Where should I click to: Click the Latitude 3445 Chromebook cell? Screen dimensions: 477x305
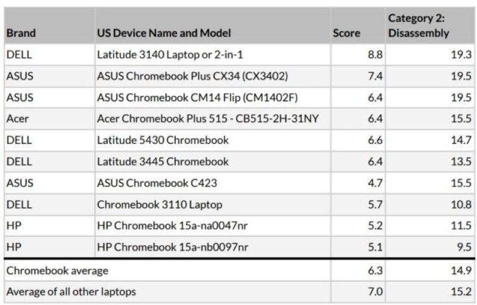pyautogui.click(x=163, y=162)
